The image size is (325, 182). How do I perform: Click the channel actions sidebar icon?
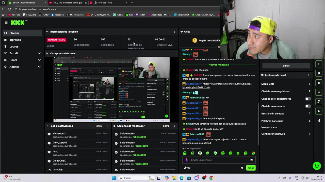pos(319,102)
